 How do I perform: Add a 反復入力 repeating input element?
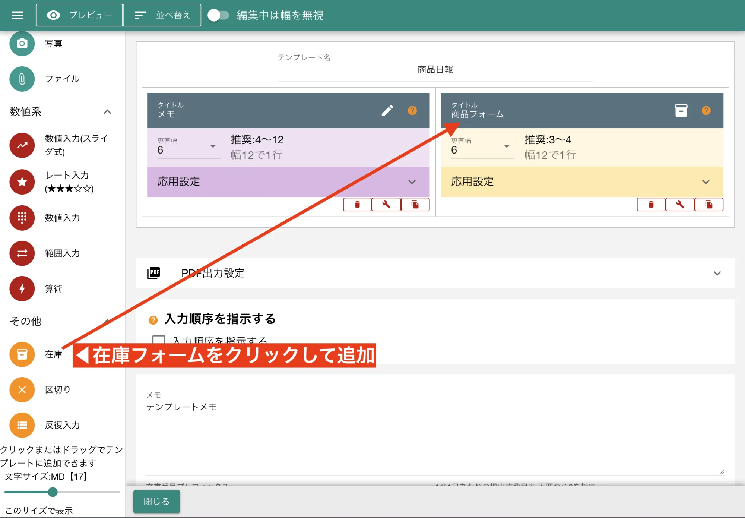click(22, 425)
